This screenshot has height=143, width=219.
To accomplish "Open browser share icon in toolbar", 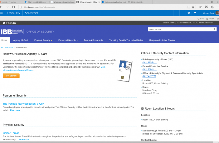I will click(212, 7).
